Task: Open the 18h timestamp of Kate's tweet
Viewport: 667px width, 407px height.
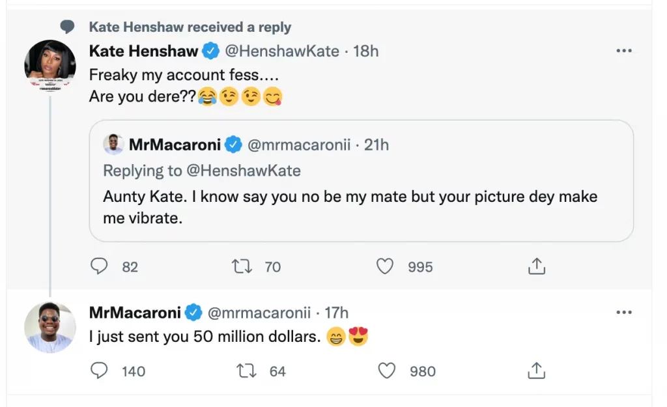Action: coord(366,51)
